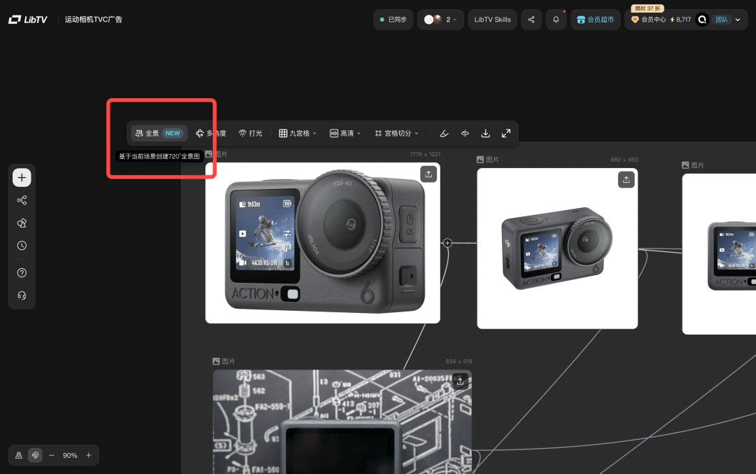
Task: Click the 限时 37 折 discount badge
Action: pyautogui.click(x=647, y=8)
